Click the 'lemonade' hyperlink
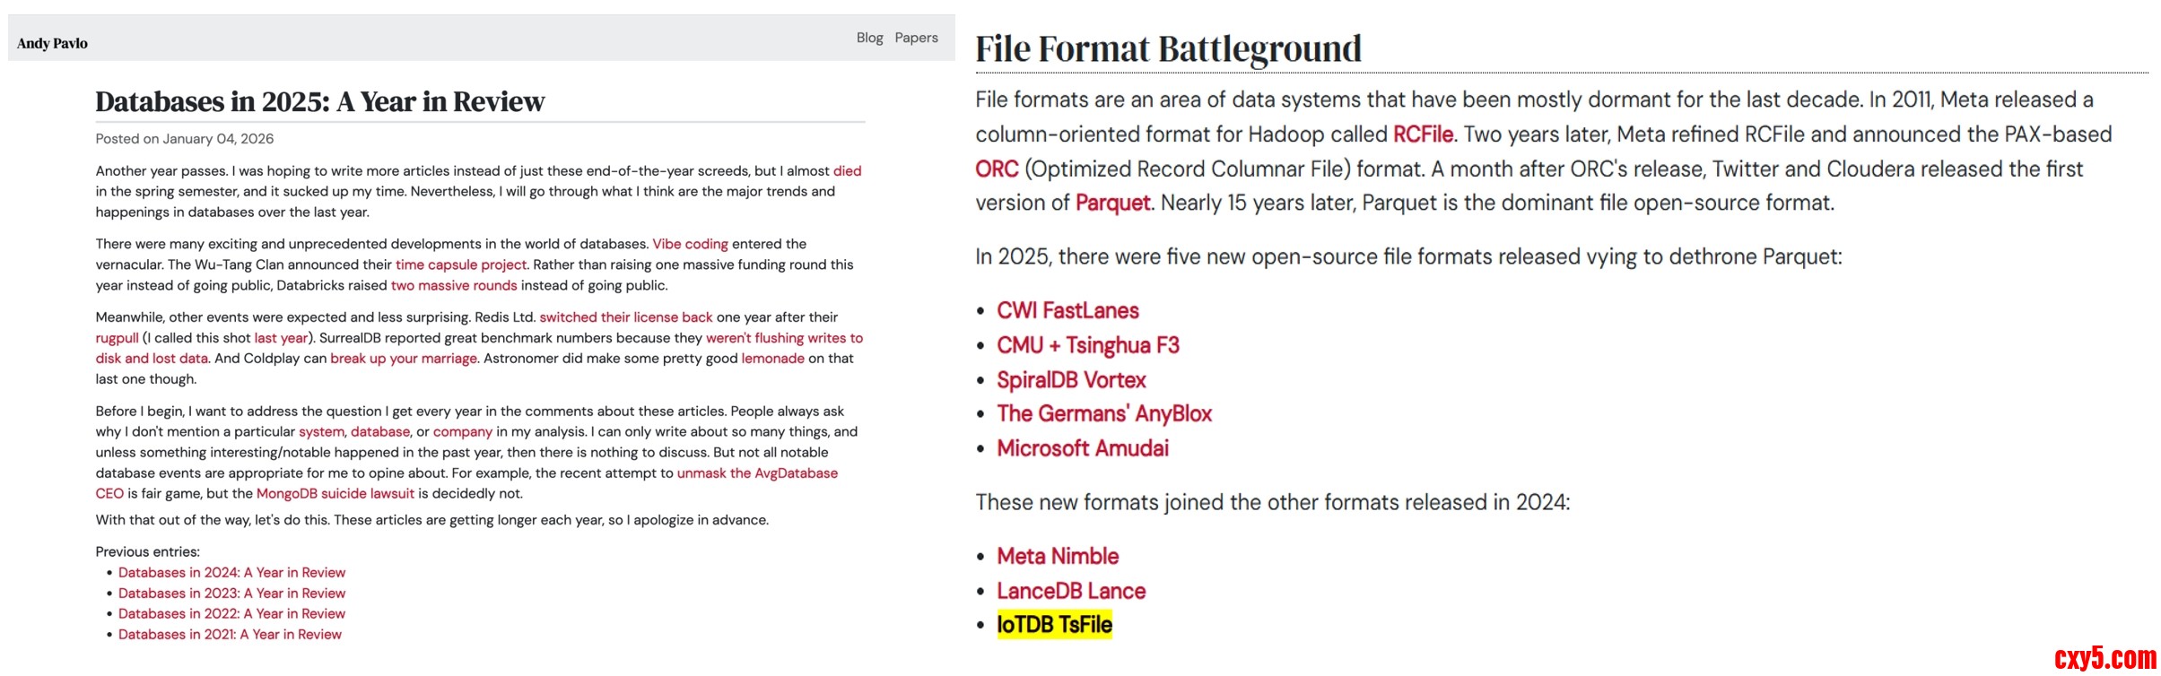The width and height of the screenshot is (2161, 676). coord(772,359)
